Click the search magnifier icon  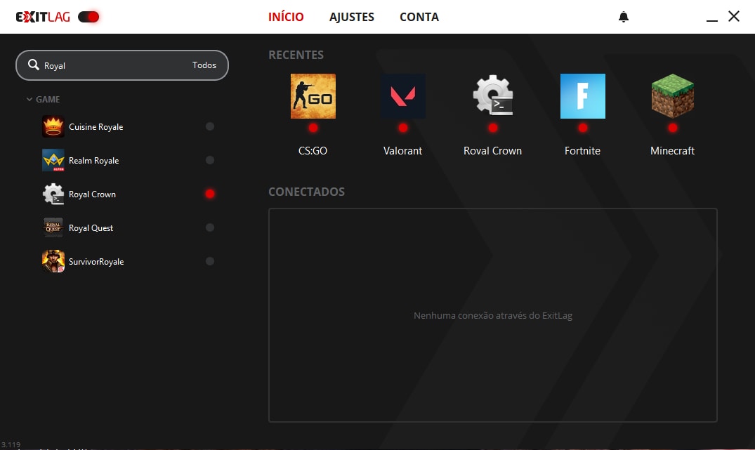tap(34, 65)
